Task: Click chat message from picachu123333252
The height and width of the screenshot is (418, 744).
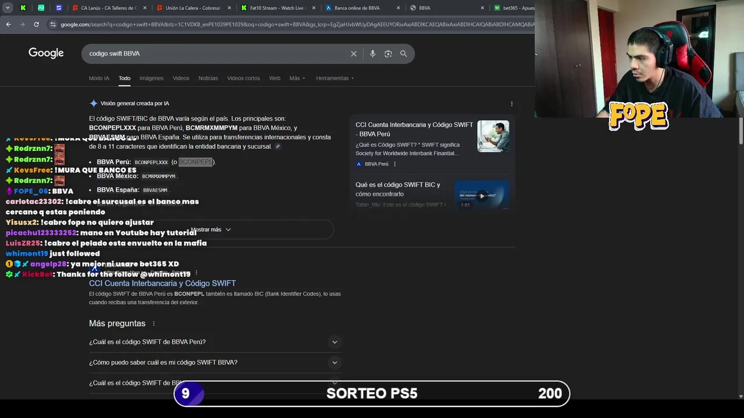Action: click(101, 233)
